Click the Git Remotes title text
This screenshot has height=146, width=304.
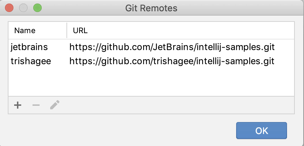coord(151,8)
